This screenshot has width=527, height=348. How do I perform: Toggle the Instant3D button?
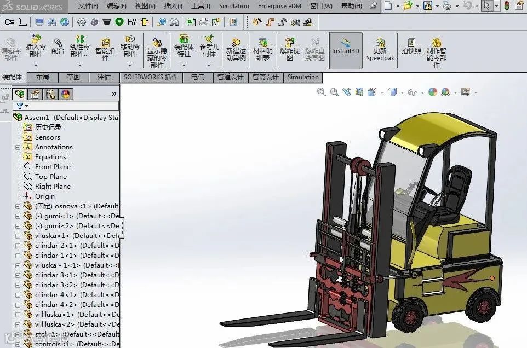346,50
